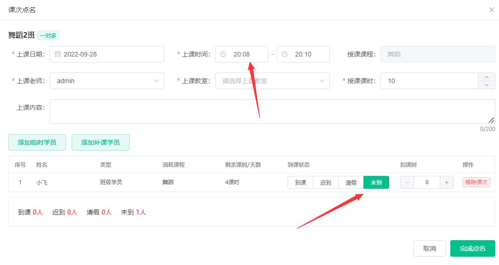Screen dimensions: 499x265
Task: Mark 小飞 as 到课
Action: point(300,182)
